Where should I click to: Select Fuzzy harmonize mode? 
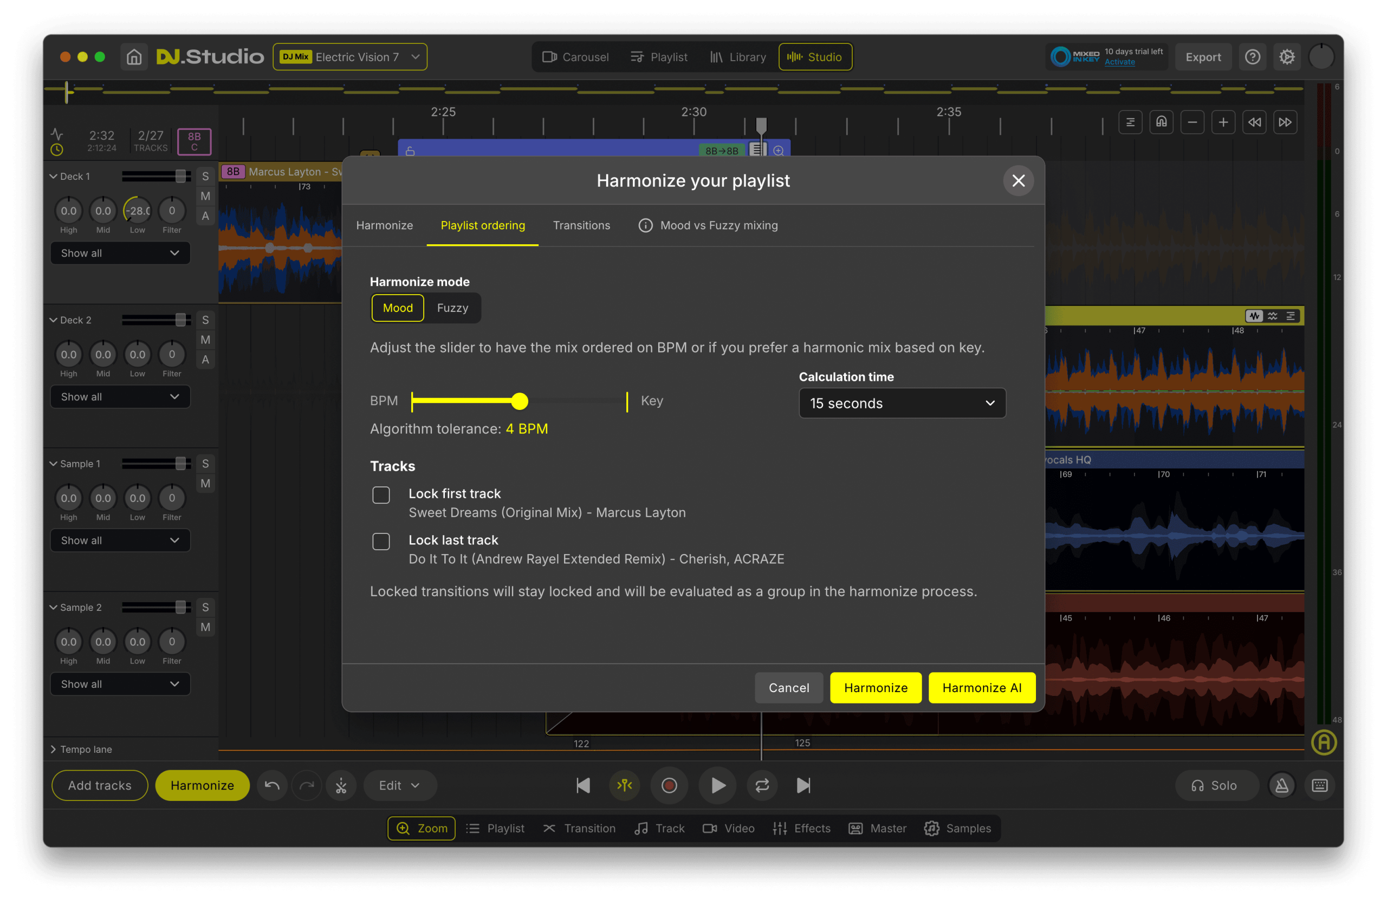tap(452, 308)
